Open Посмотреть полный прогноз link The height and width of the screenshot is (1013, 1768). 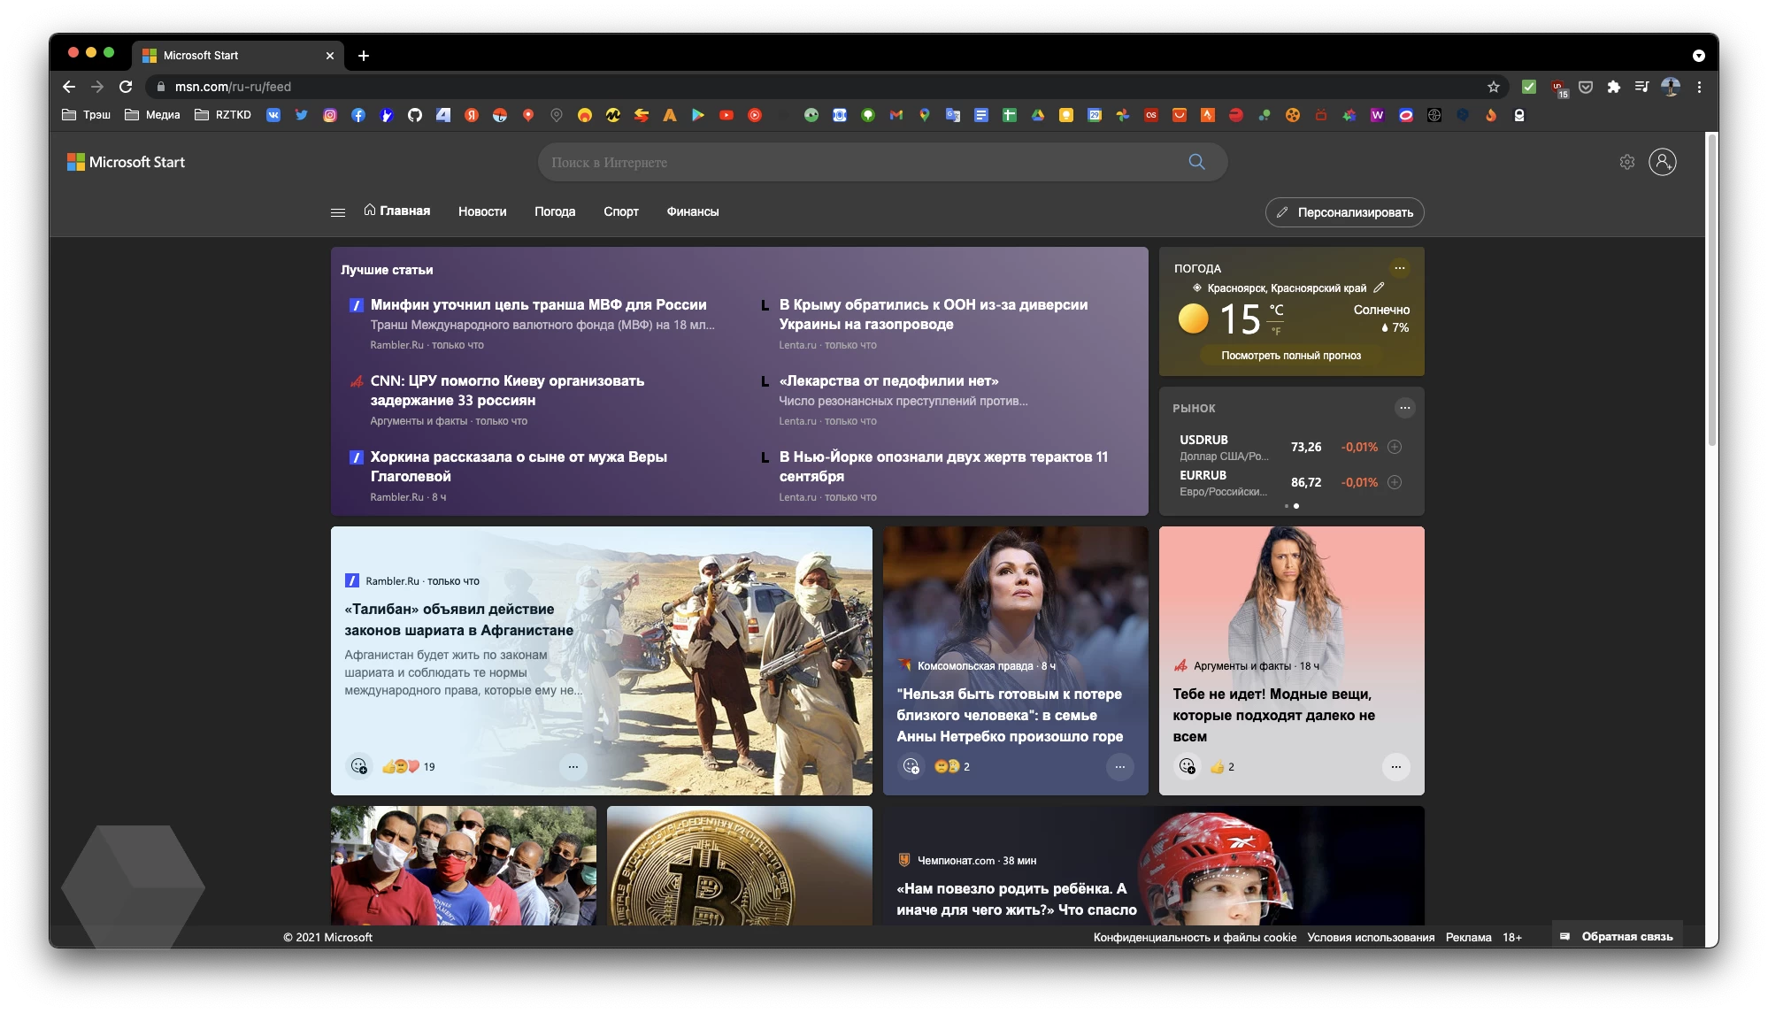(x=1291, y=355)
